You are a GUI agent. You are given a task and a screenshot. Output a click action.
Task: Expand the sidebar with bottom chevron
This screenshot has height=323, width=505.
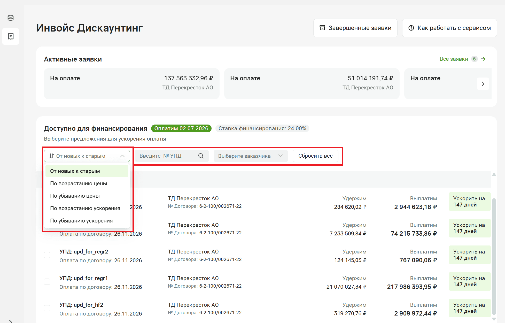pos(11,321)
